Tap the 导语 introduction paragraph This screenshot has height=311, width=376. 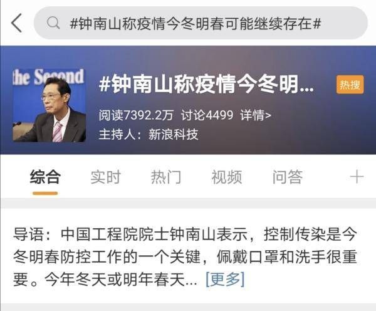185,257
